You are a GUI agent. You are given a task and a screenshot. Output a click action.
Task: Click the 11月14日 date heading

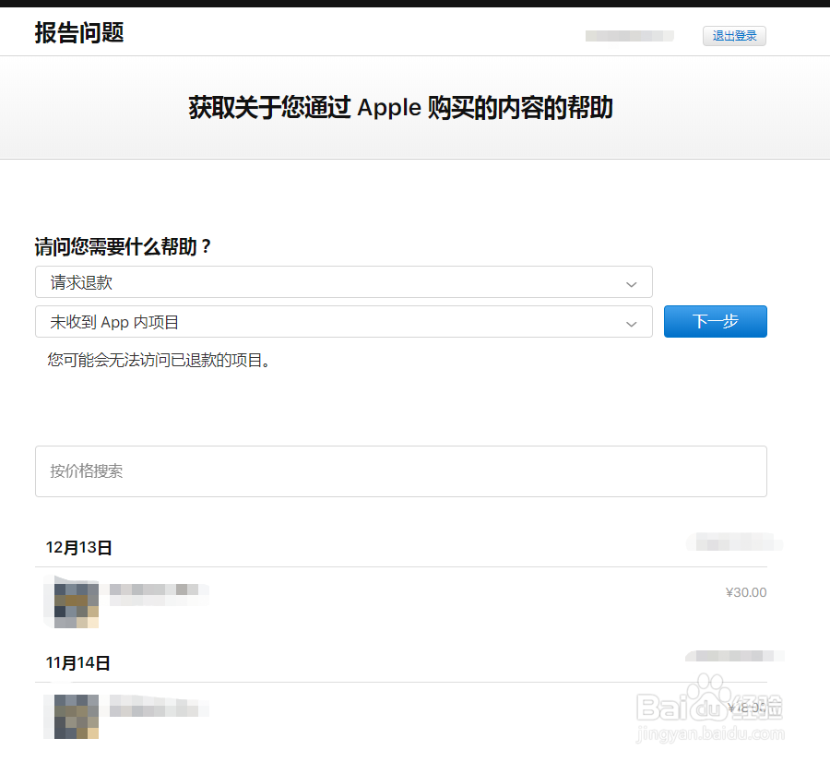point(78,661)
